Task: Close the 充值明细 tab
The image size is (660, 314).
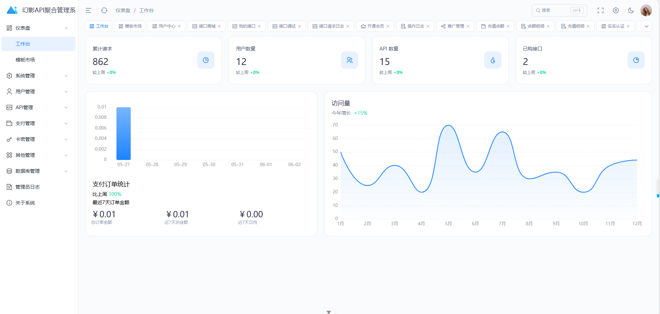Action: pos(588,26)
